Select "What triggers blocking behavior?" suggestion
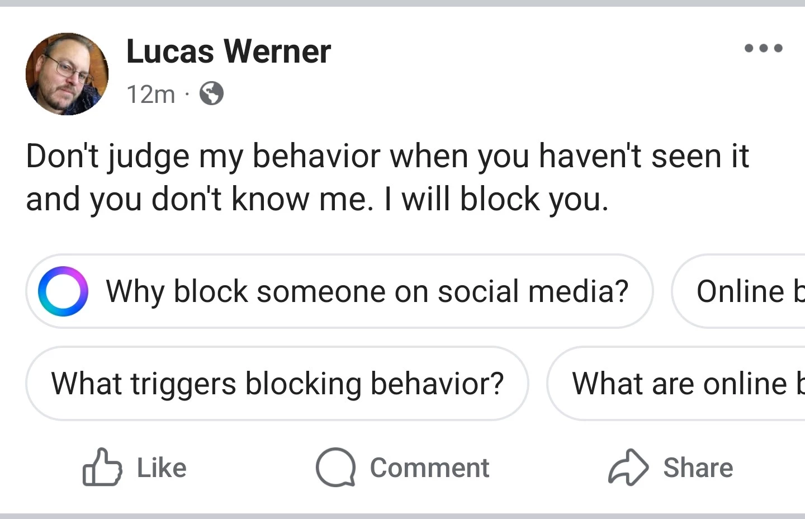The image size is (805, 519). coord(277,384)
